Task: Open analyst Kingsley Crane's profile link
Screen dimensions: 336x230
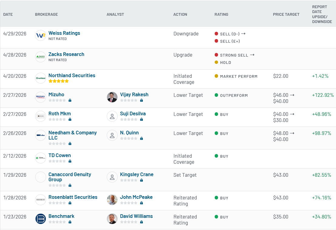Action: pos(137,174)
